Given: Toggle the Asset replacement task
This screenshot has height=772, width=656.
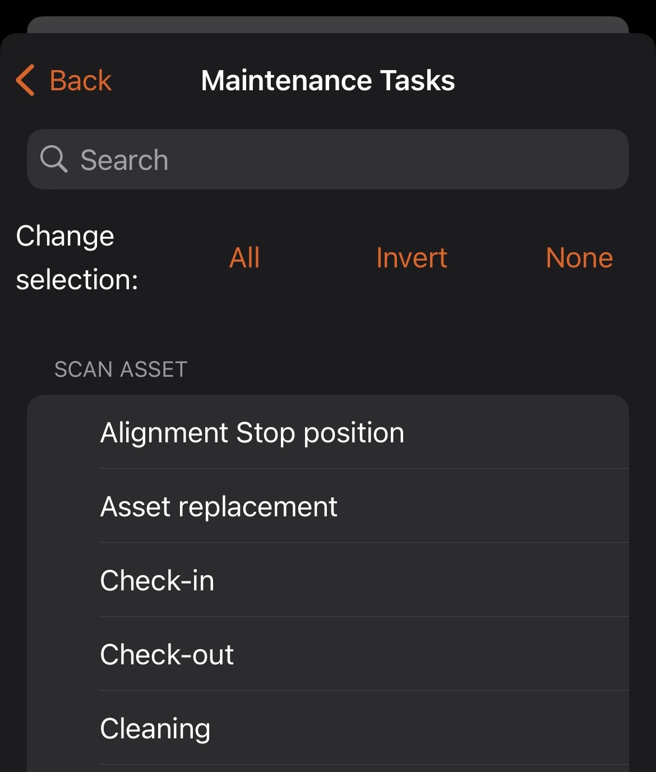Looking at the screenshot, I should 219,507.
